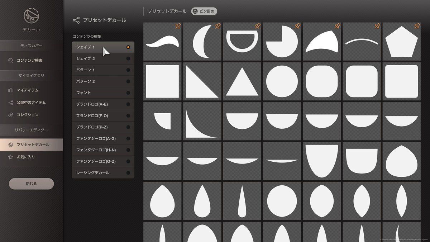430x242 pixels.
Task: Select the thin arc decal thumbnail
Action: click(x=362, y=42)
